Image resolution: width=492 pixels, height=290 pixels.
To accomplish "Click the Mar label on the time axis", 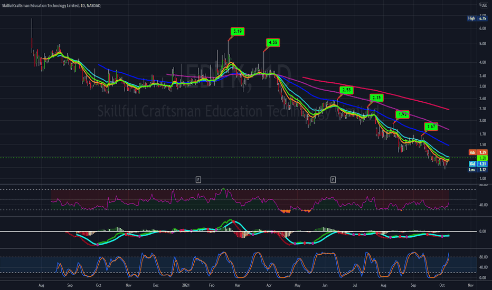I will point(237,285).
